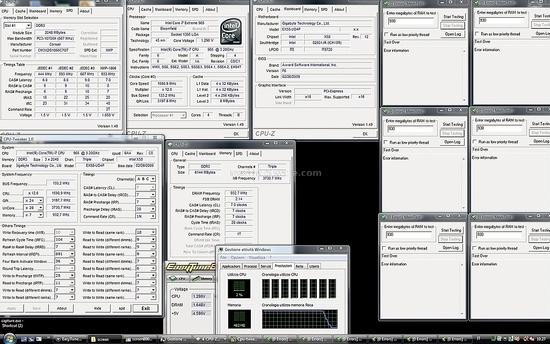Click the RAM megabytes field, middle-row left MemTest

point(410,129)
